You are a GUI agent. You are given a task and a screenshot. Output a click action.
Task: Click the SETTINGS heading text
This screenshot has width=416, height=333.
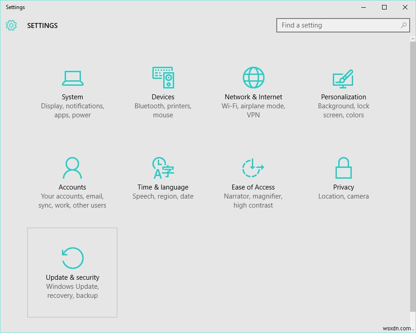(42, 26)
